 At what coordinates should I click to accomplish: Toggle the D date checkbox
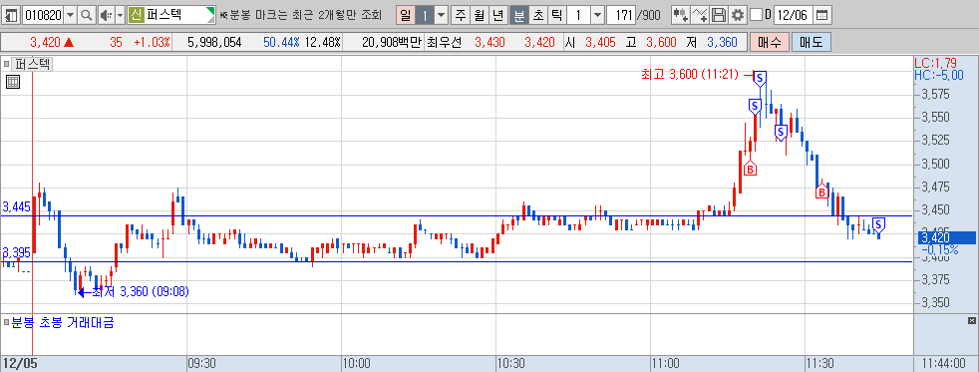(756, 14)
